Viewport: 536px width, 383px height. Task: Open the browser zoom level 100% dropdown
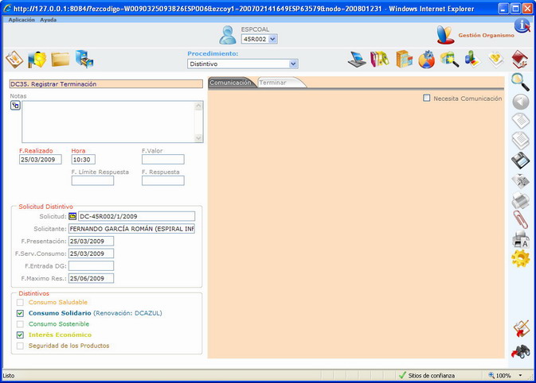(x=519, y=375)
